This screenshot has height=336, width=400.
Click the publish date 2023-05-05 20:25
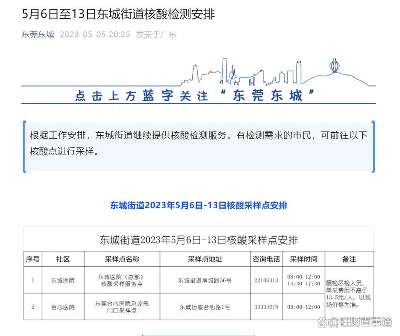pos(95,34)
